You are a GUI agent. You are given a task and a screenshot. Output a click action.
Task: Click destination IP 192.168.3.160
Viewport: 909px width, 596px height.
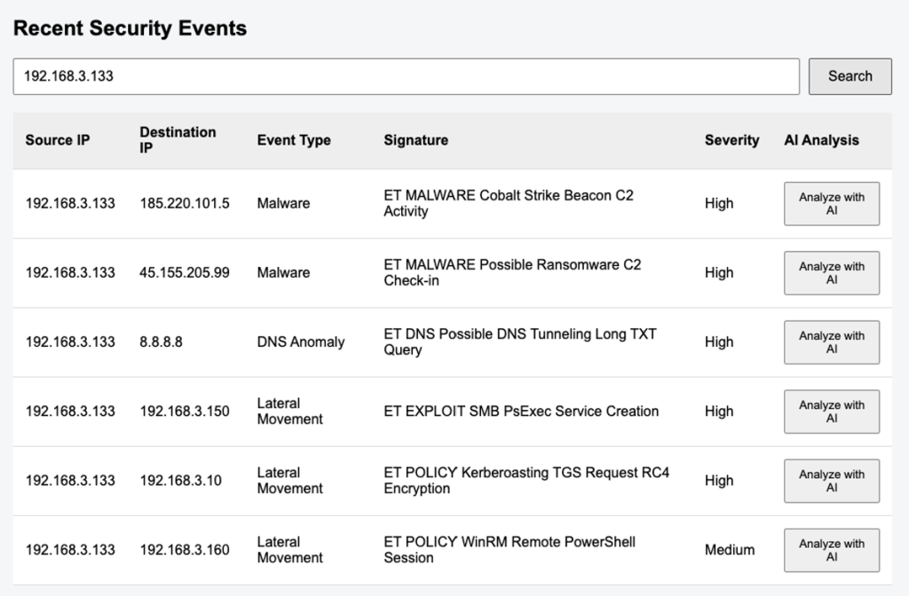(185, 550)
